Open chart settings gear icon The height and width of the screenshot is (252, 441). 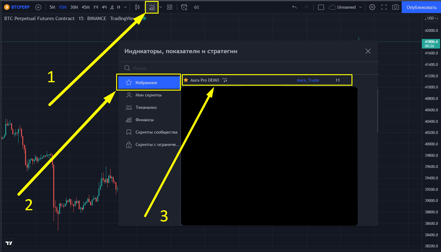[373, 7]
